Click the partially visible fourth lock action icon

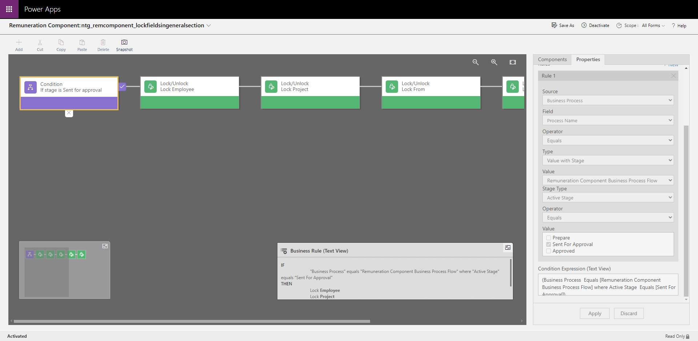(513, 87)
